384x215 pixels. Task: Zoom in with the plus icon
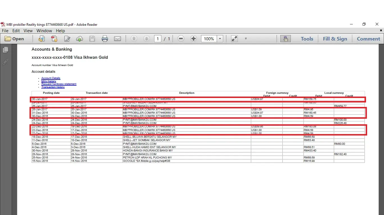193,39
